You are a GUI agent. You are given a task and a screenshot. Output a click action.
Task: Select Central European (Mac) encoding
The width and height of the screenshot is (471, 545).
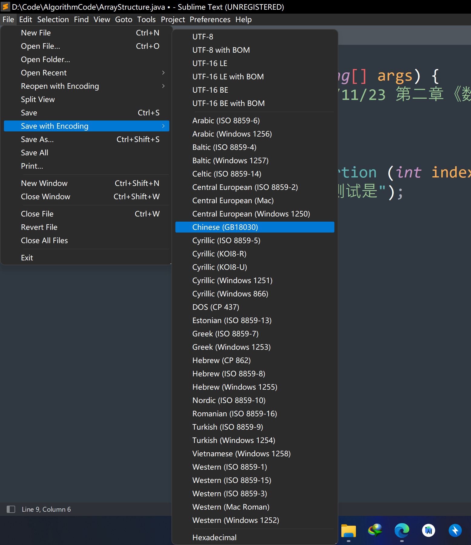(x=255, y=200)
